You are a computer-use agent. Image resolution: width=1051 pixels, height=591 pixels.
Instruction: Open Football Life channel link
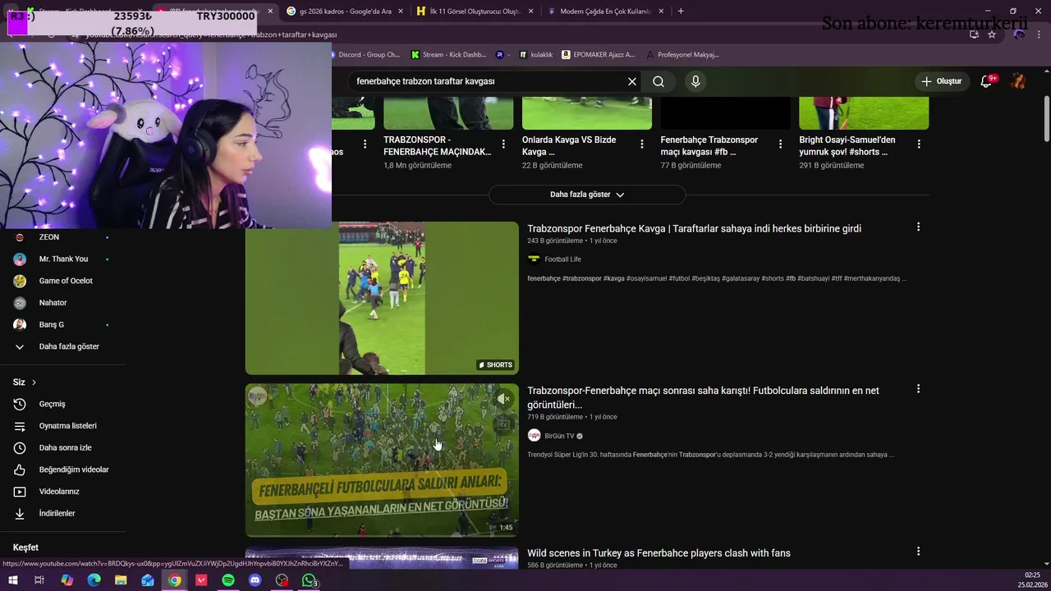pos(562,259)
